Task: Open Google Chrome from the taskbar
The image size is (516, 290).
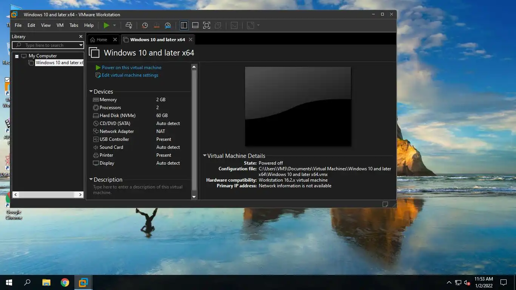Action: (65, 282)
